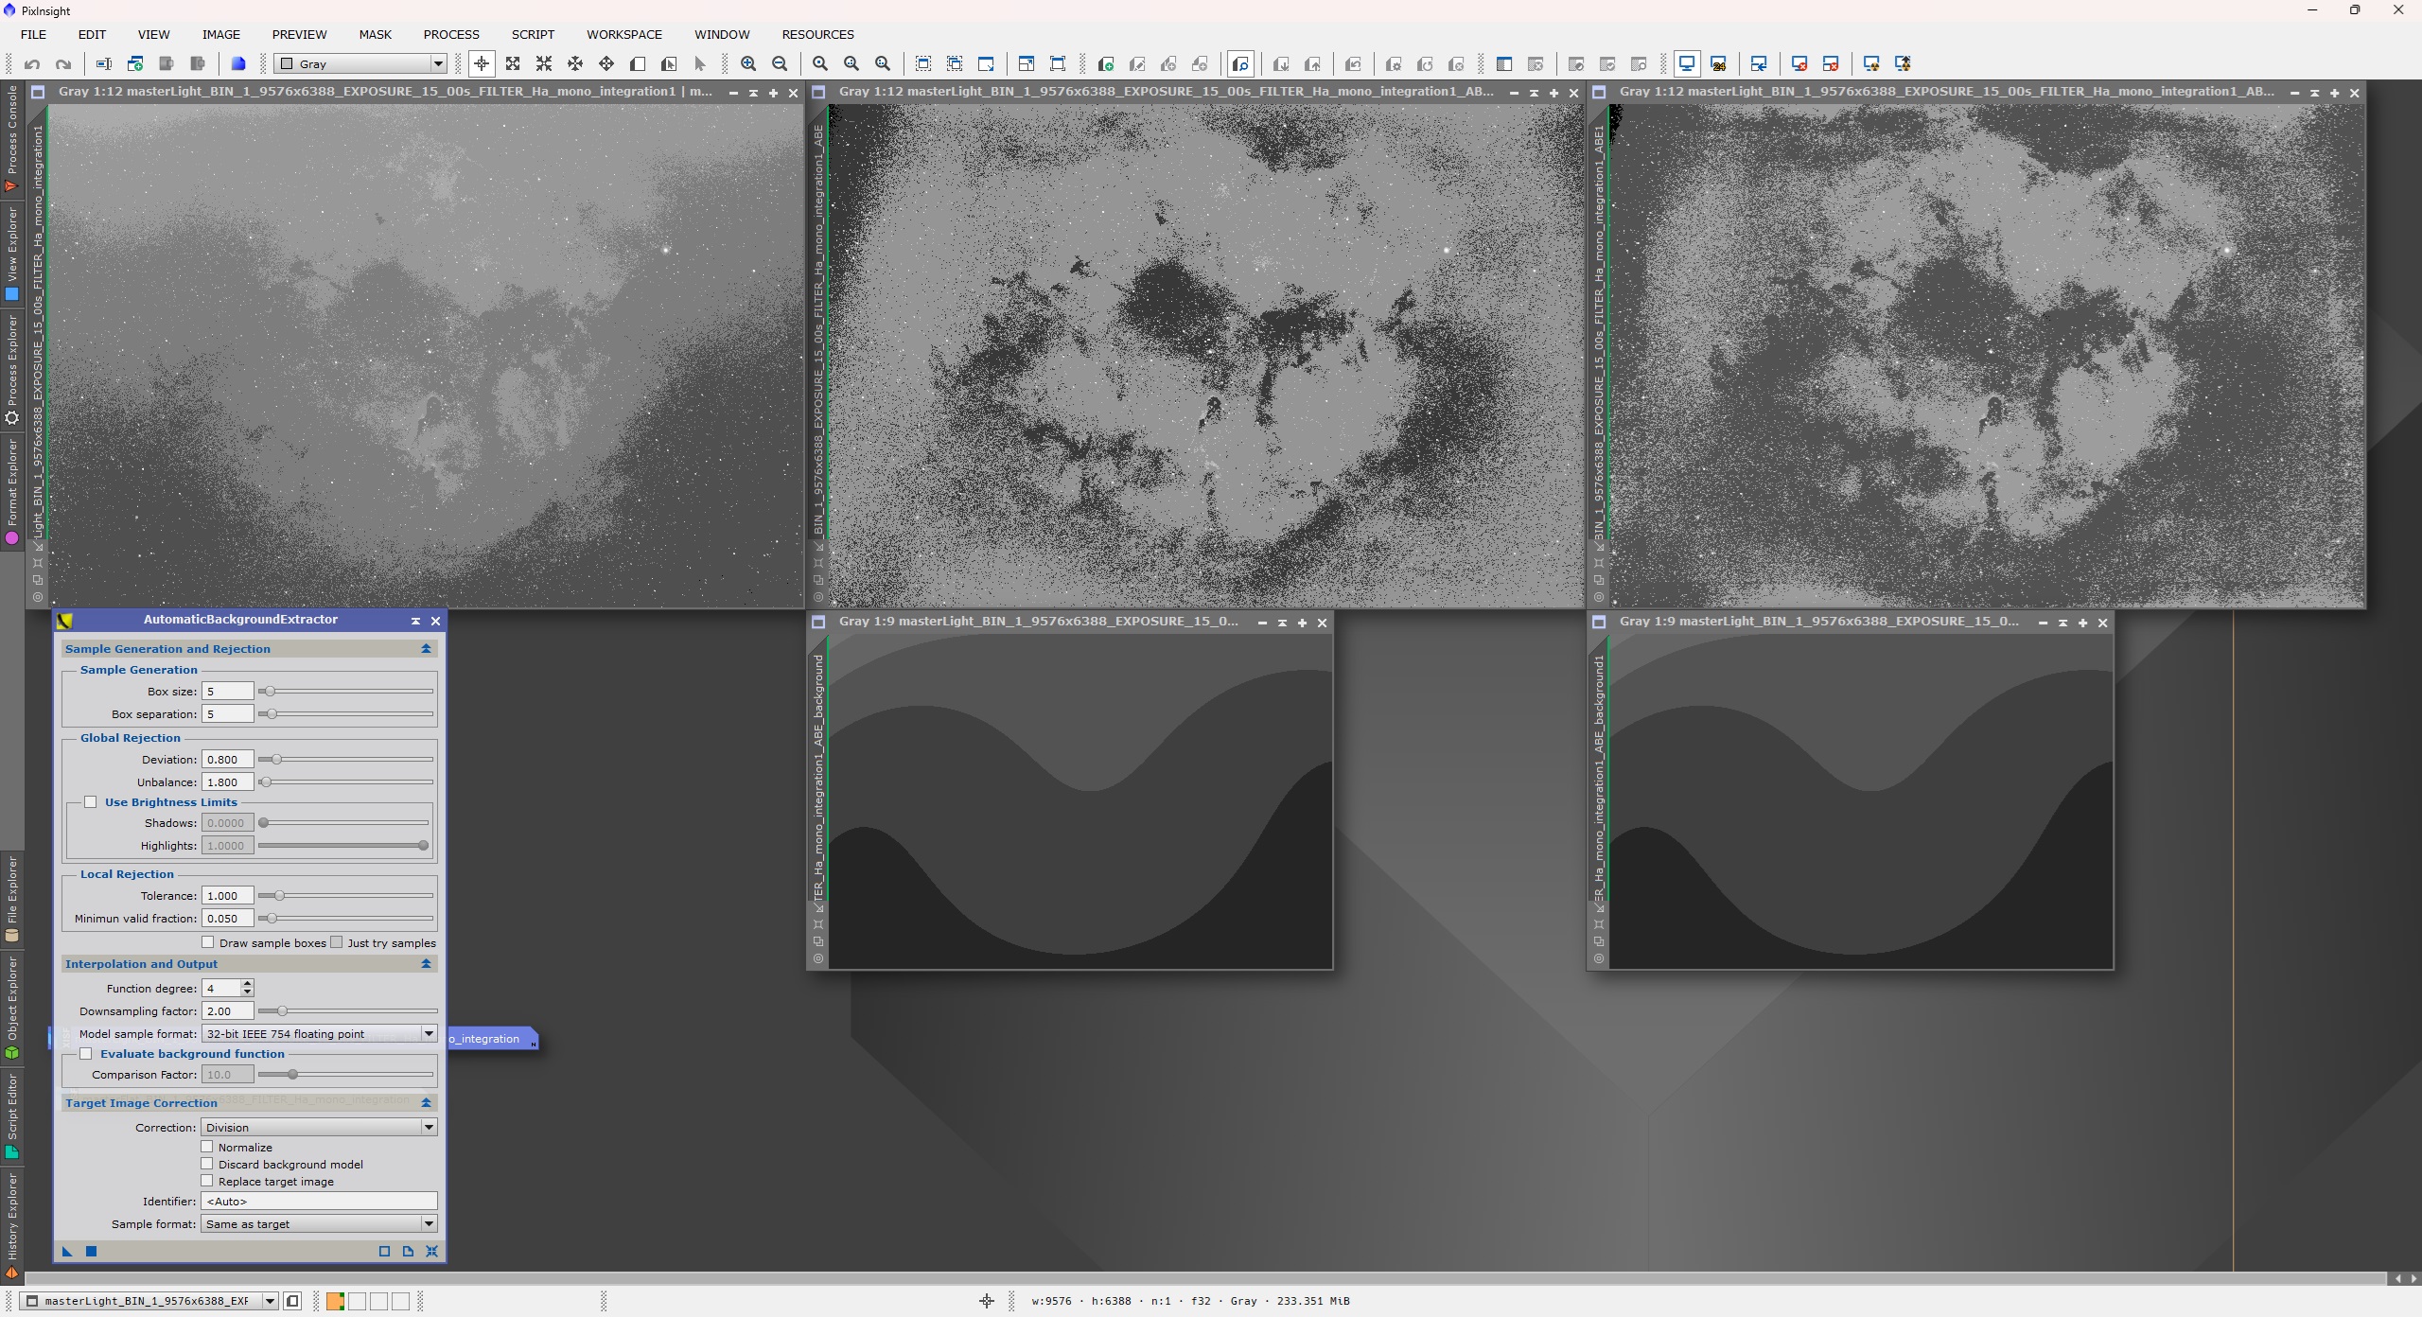Open the FILE menu
This screenshot has height=1317, width=2422.
tap(33, 34)
